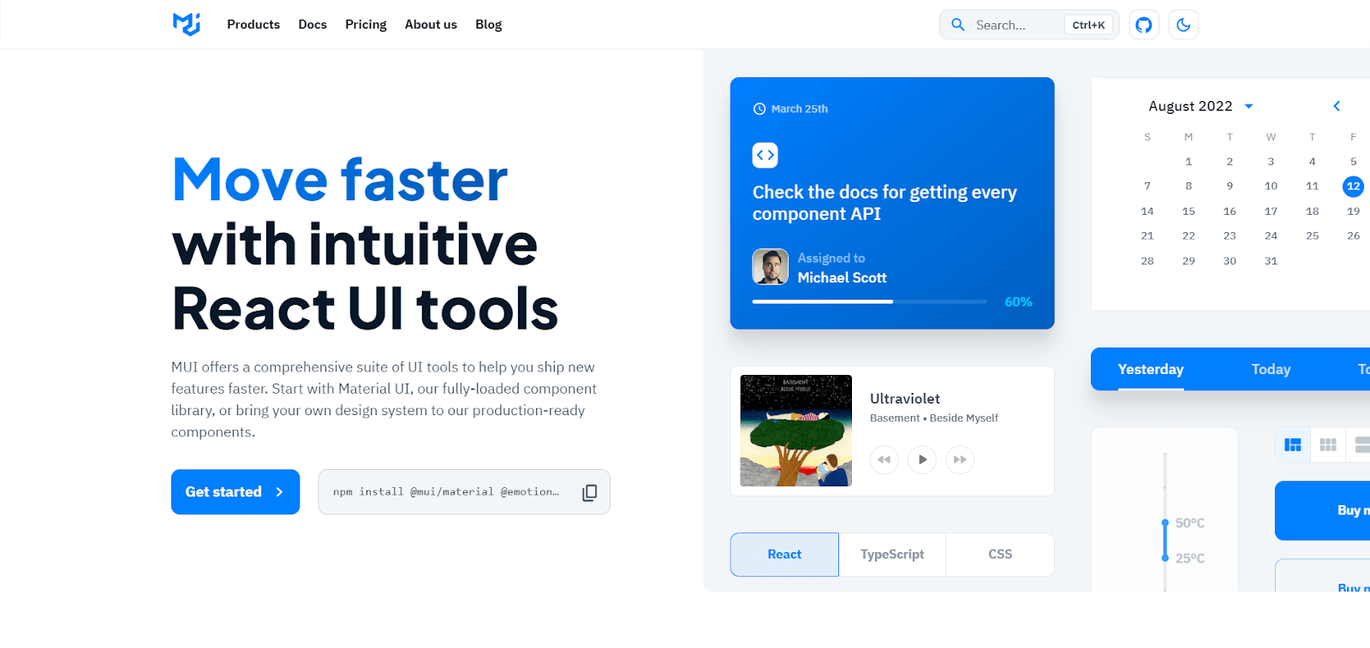Open the GitHub repository icon
Image resolution: width=1370 pixels, height=648 pixels.
coord(1144,25)
